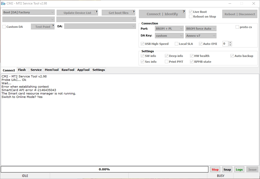Enable the Custom DA checkbox

pos(4,27)
